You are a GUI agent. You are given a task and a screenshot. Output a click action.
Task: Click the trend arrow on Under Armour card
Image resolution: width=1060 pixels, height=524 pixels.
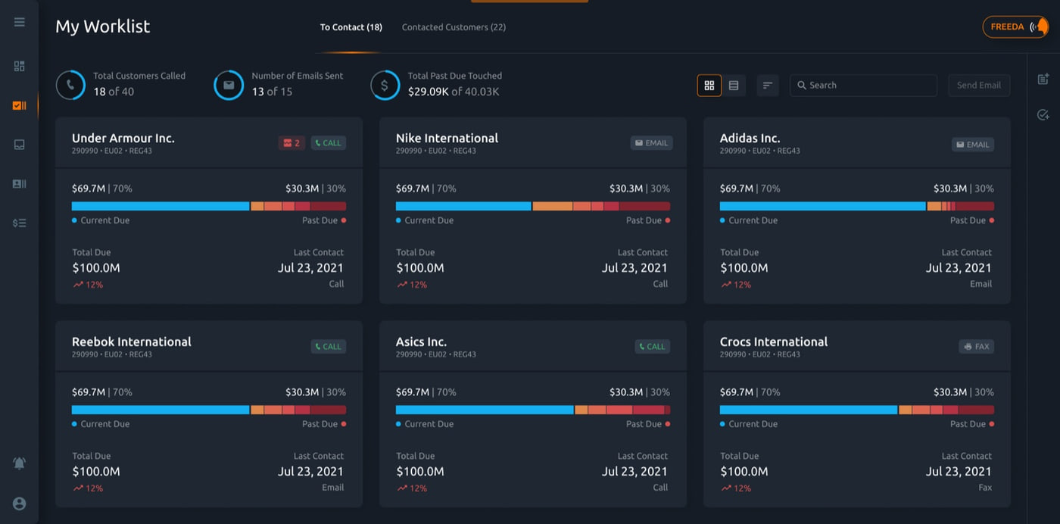coord(78,285)
